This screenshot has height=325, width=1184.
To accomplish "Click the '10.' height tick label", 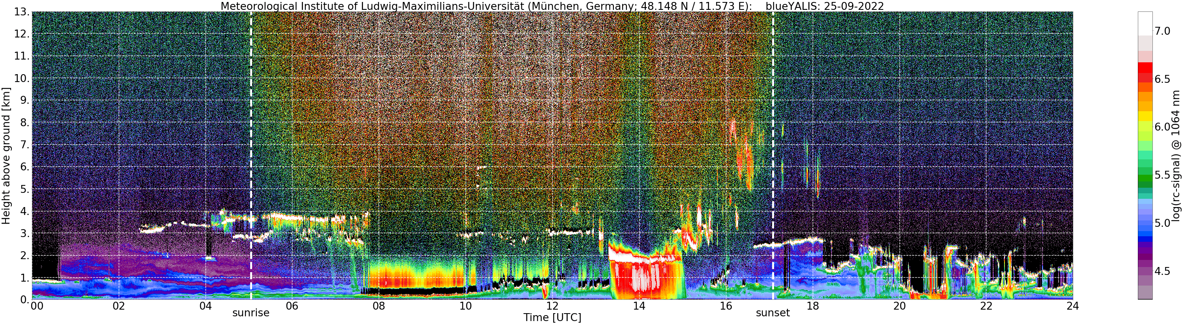I will pyautogui.click(x=22, y=78).
